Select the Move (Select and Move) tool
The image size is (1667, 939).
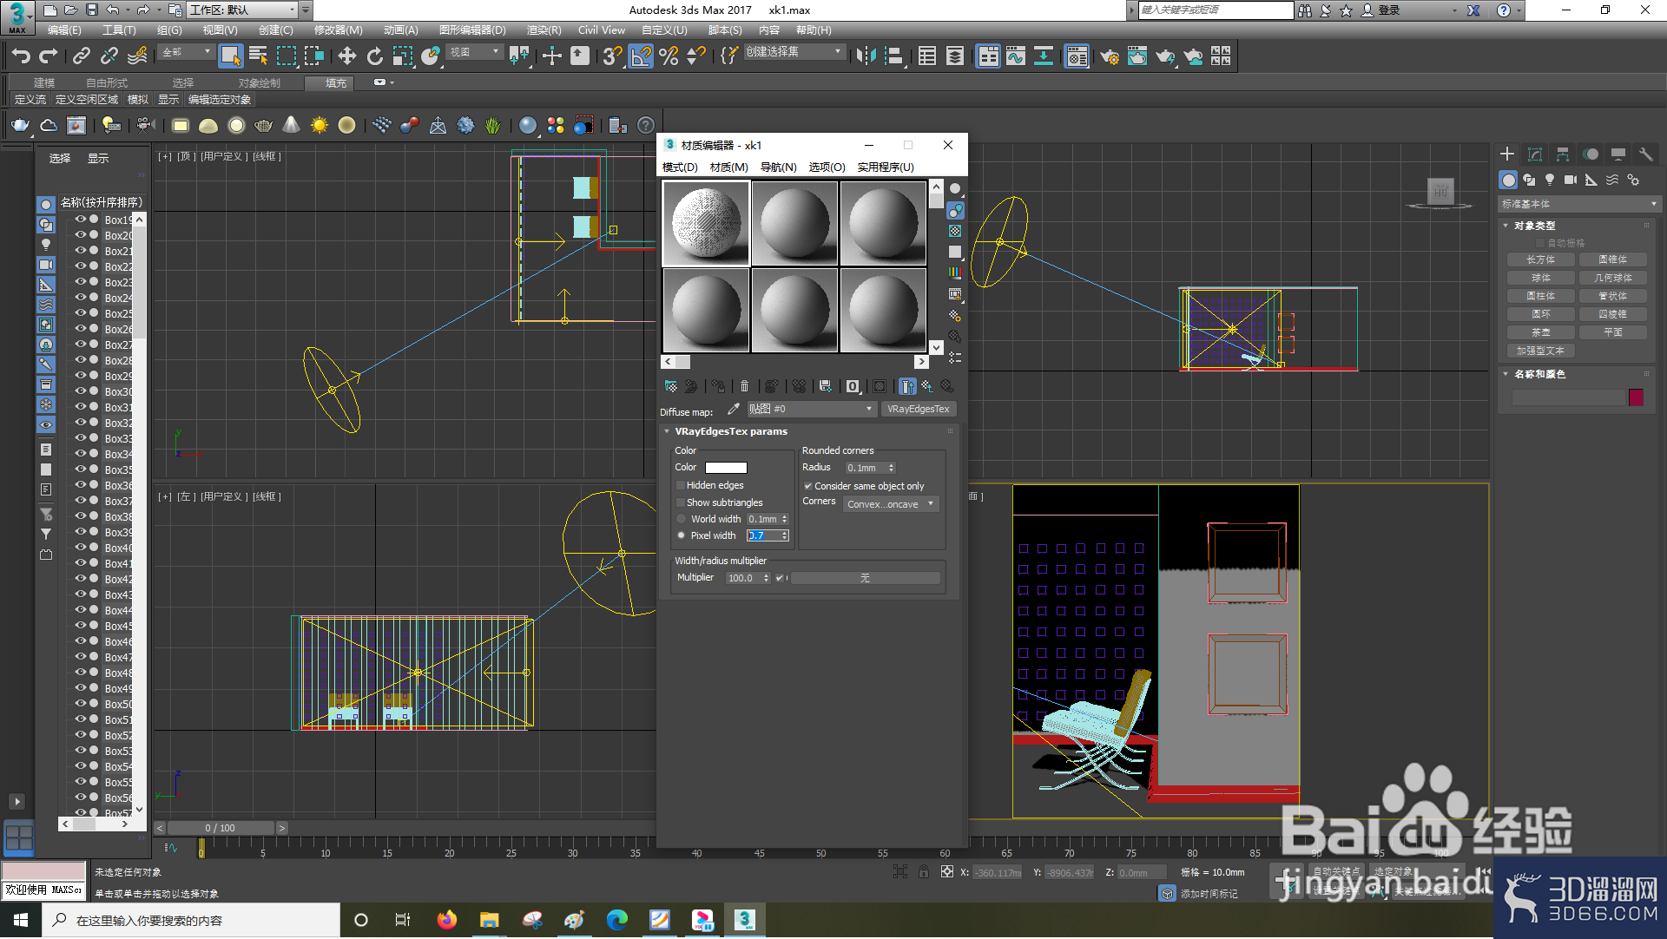click(346, 56)
